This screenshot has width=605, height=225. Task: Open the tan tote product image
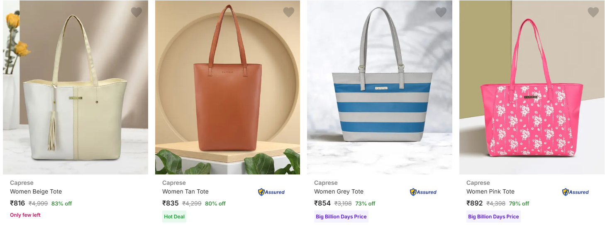pyautogui.click(x=227, y=87)
